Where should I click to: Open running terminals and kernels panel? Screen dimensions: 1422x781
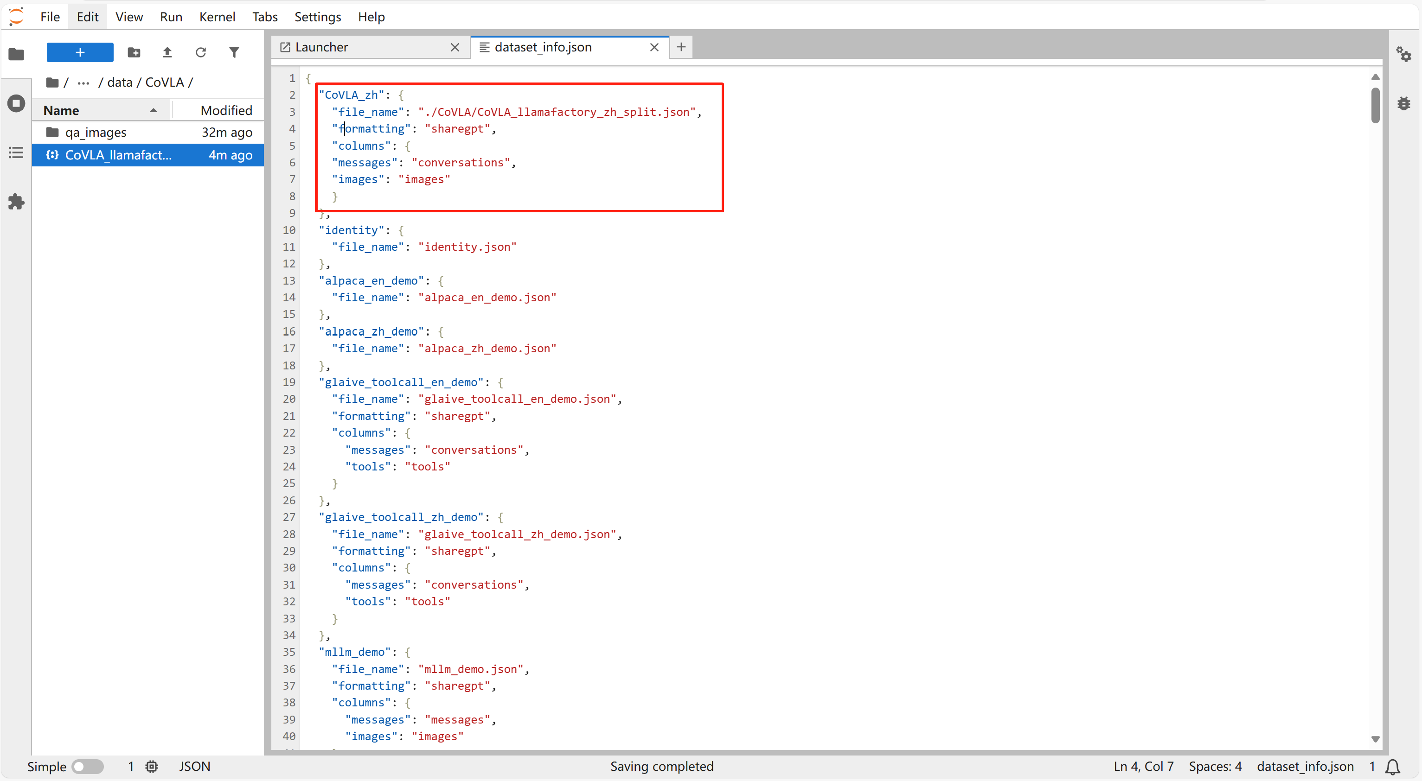tap(17, 103)
